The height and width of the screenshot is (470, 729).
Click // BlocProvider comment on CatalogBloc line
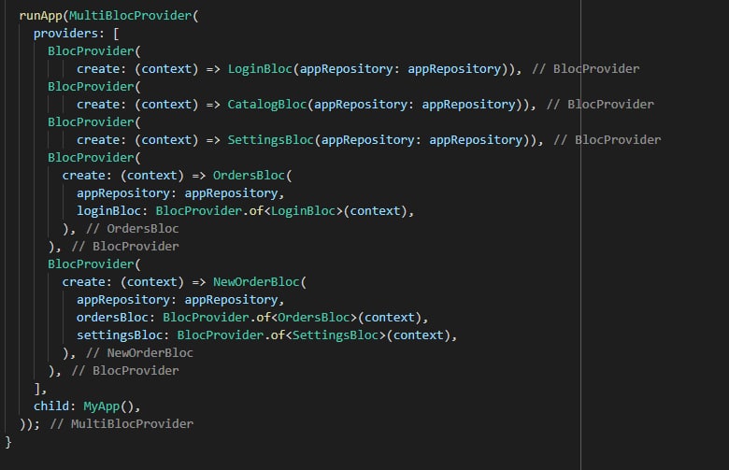pyautogui.click(x=600, y=104)
